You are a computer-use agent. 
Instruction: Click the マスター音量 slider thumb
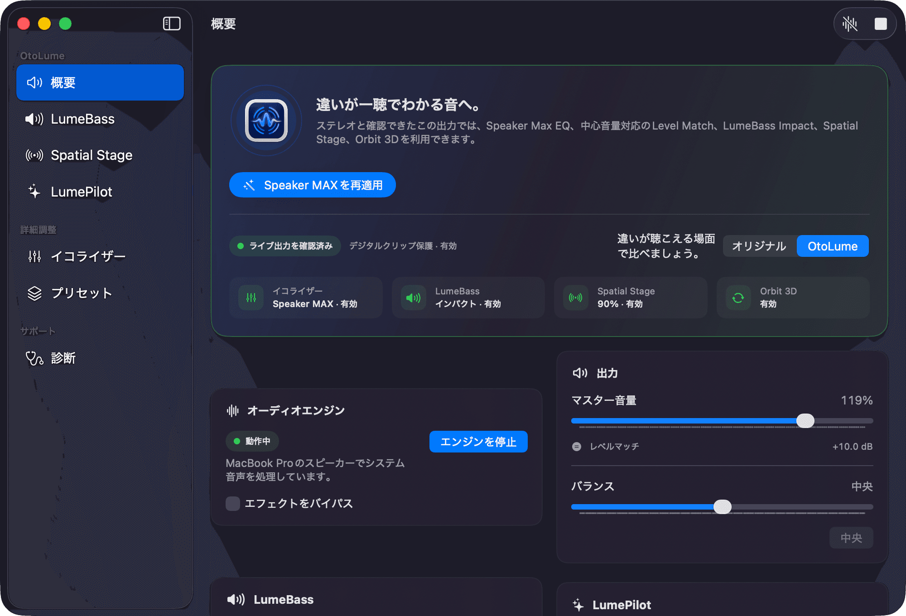(x=805, y=421)
